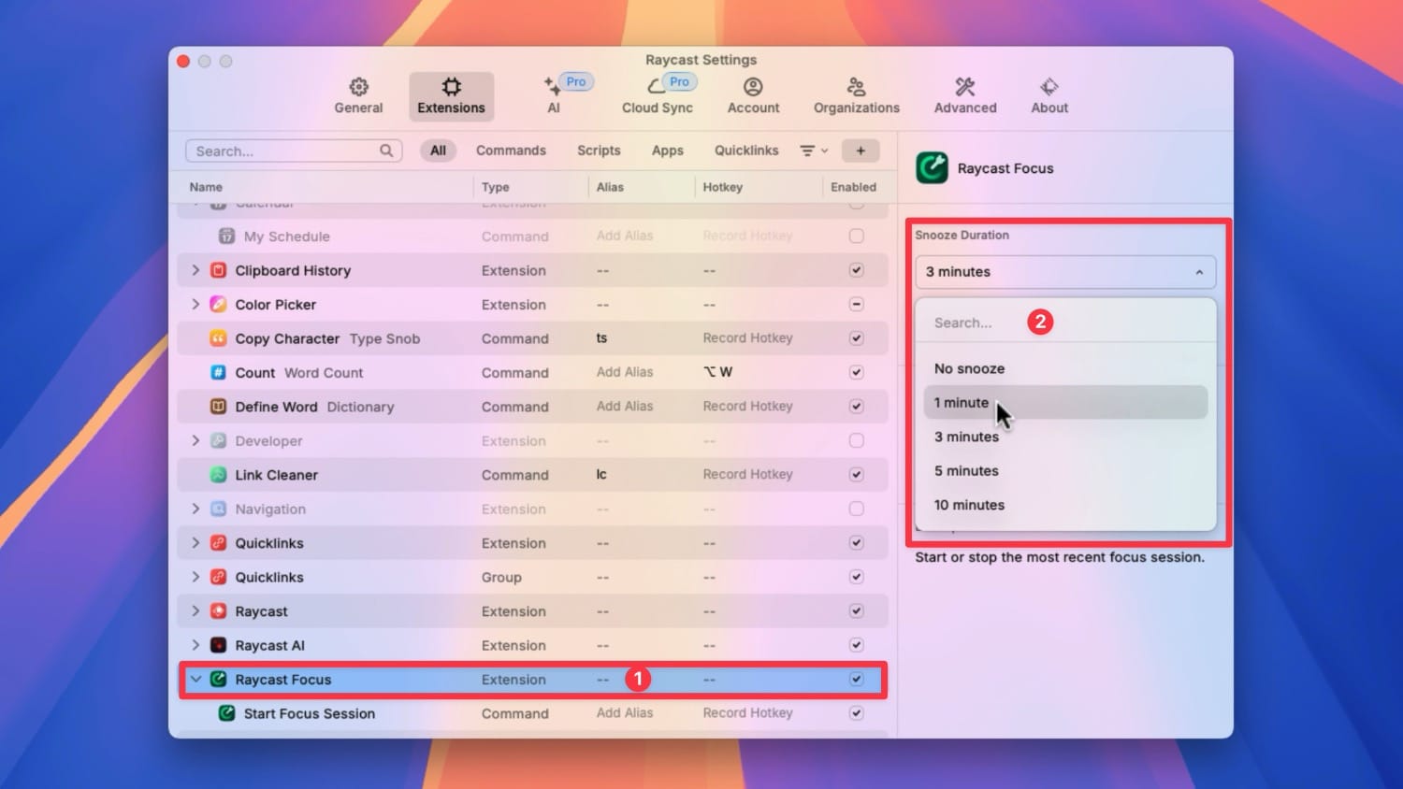Click the plus add button
This screenshot has width=1403, height=789.
click(x=861, y=151)
